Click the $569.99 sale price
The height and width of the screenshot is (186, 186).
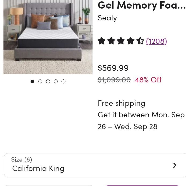pyautogui.click(x=113, y=68)
